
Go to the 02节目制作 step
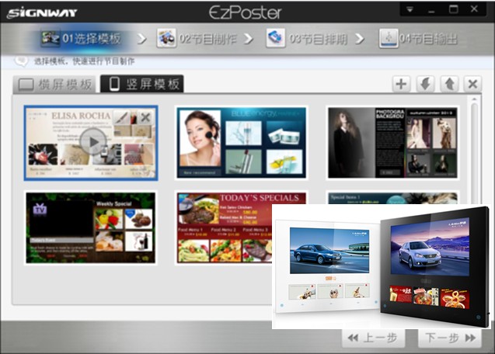coord(197,39)
